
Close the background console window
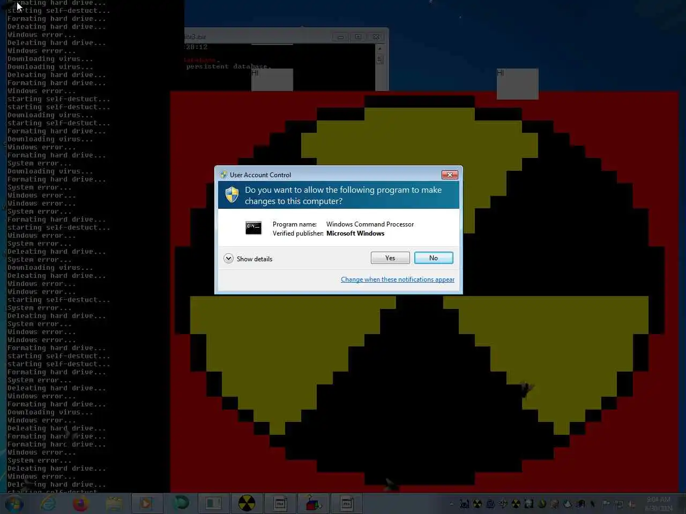click(376, 37)
